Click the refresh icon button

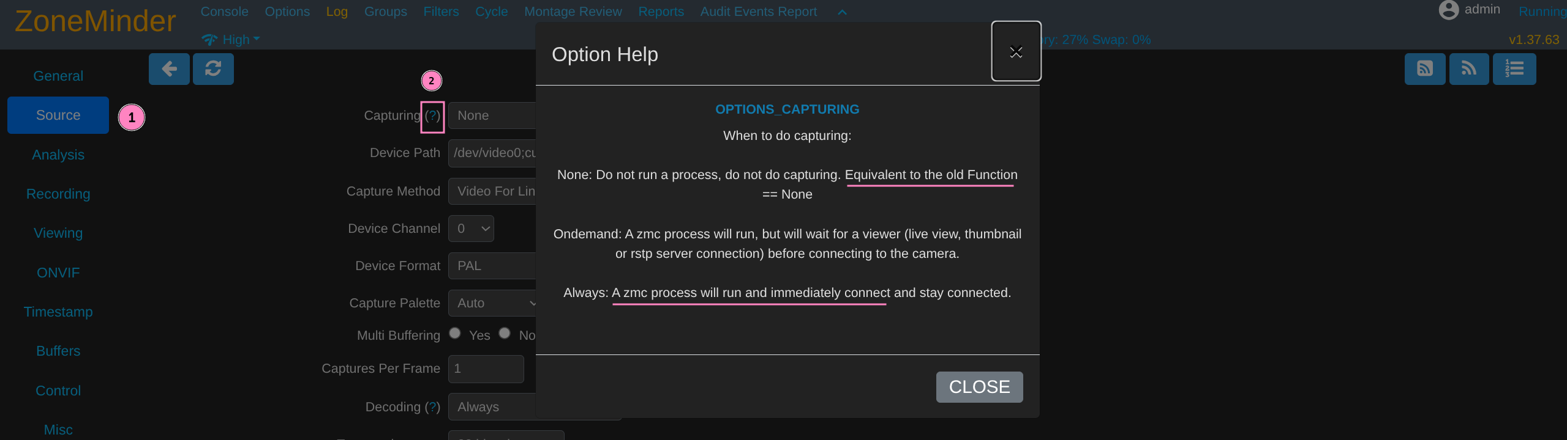[x=213, y=69]
